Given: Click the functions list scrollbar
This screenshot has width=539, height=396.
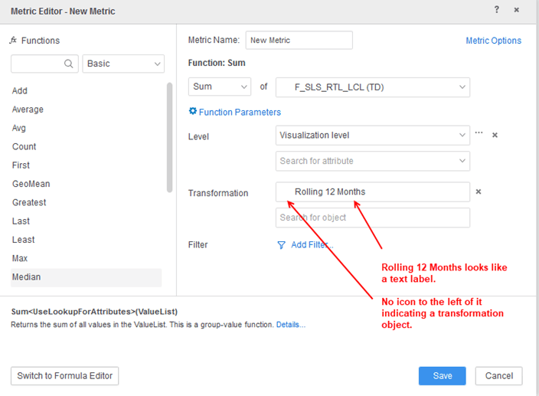Looking at the screenshot, I should tap(169, 138).
